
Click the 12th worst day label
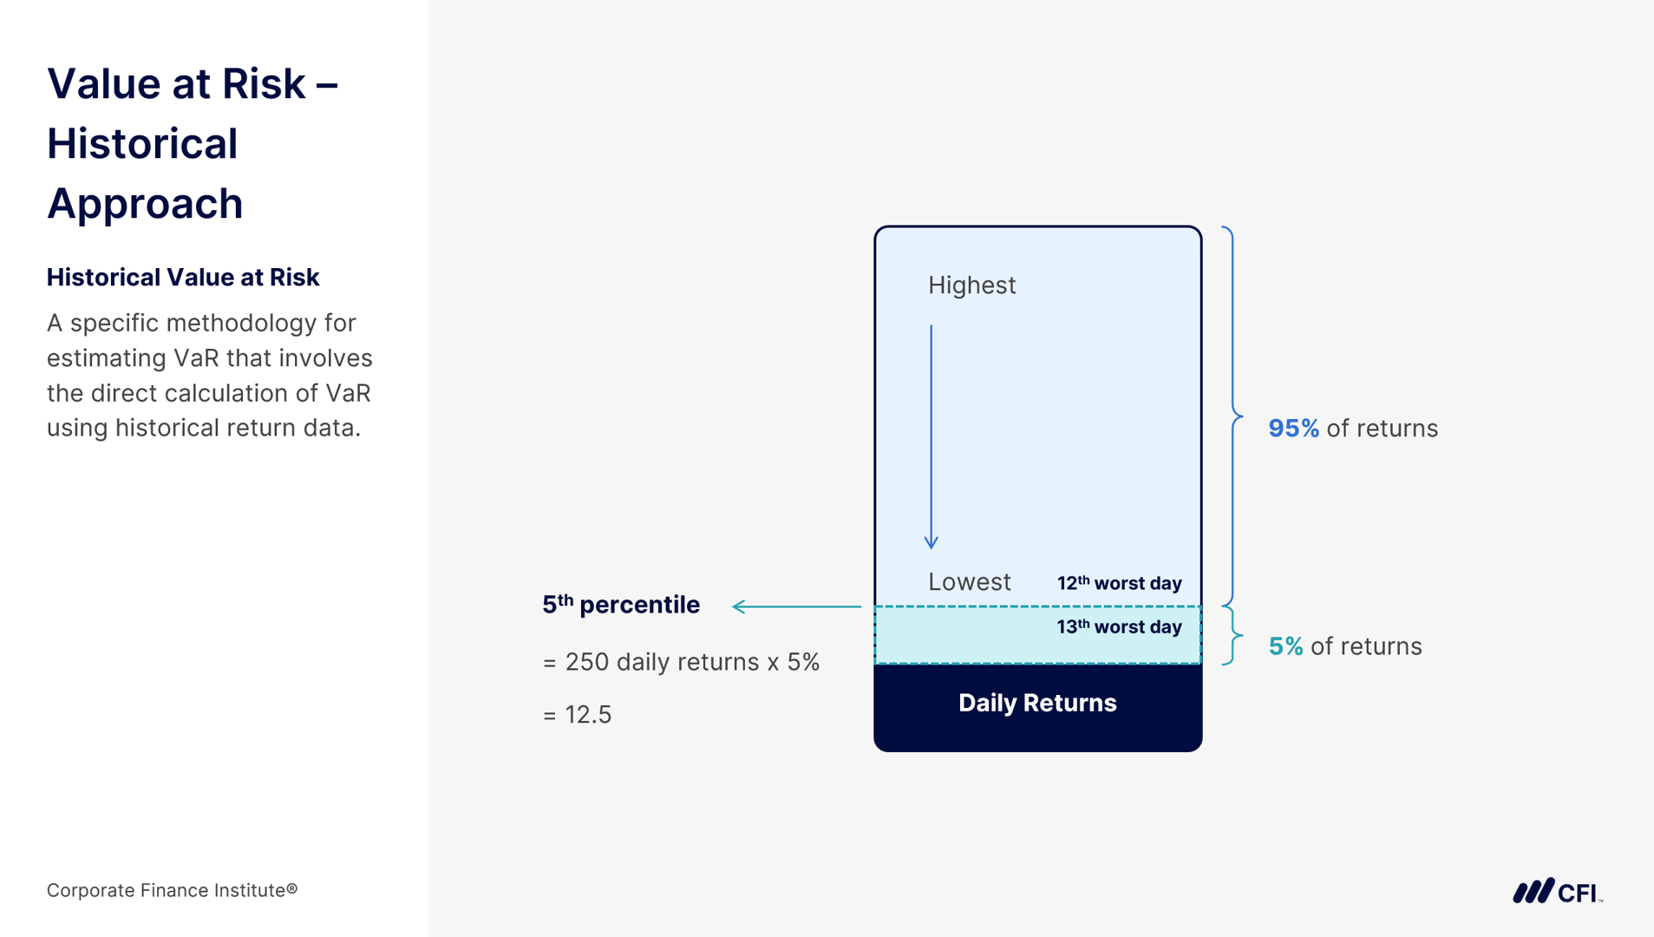[x=1119, y=583]
